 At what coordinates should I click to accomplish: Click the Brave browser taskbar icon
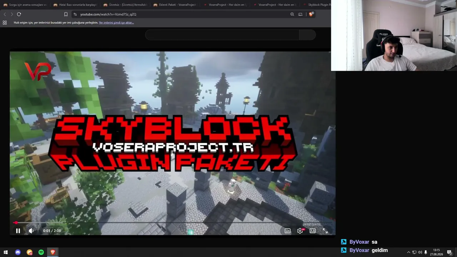point(53,252)
